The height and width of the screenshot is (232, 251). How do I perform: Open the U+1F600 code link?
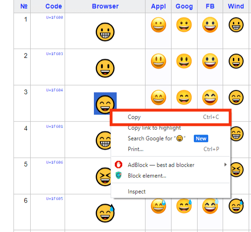(54, 17)
